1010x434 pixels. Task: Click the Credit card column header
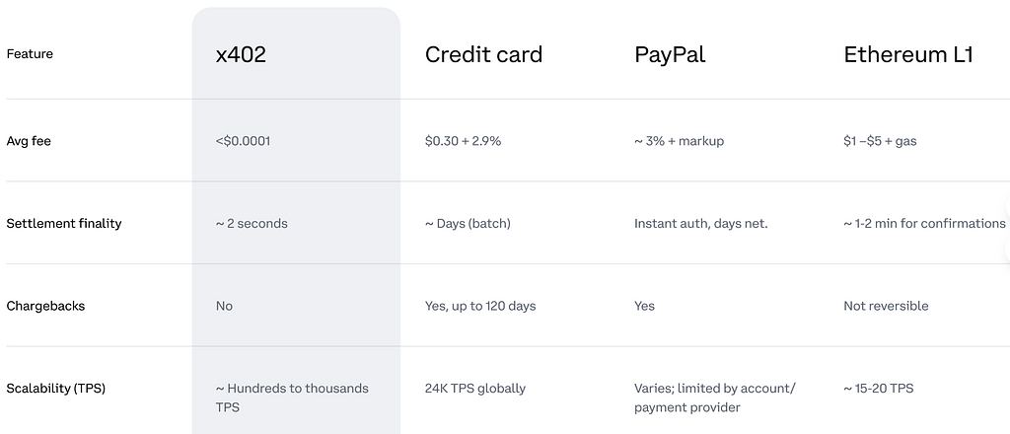[483, 55]
